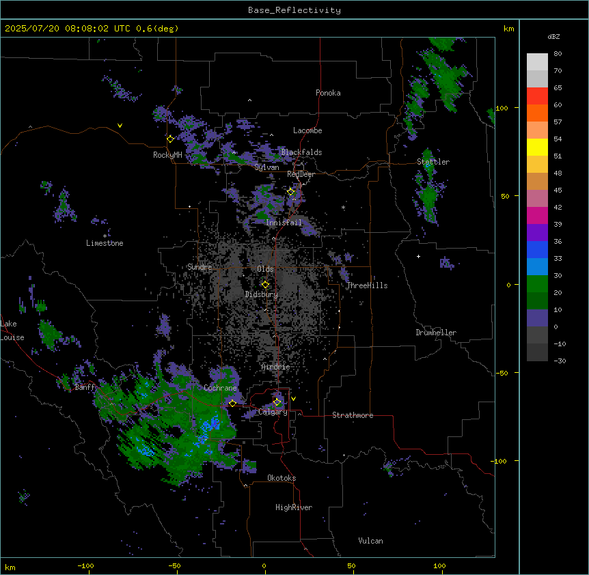The image size is (589, 575).
Task: Click the Strathmore city label
Action: click(353, 415)
